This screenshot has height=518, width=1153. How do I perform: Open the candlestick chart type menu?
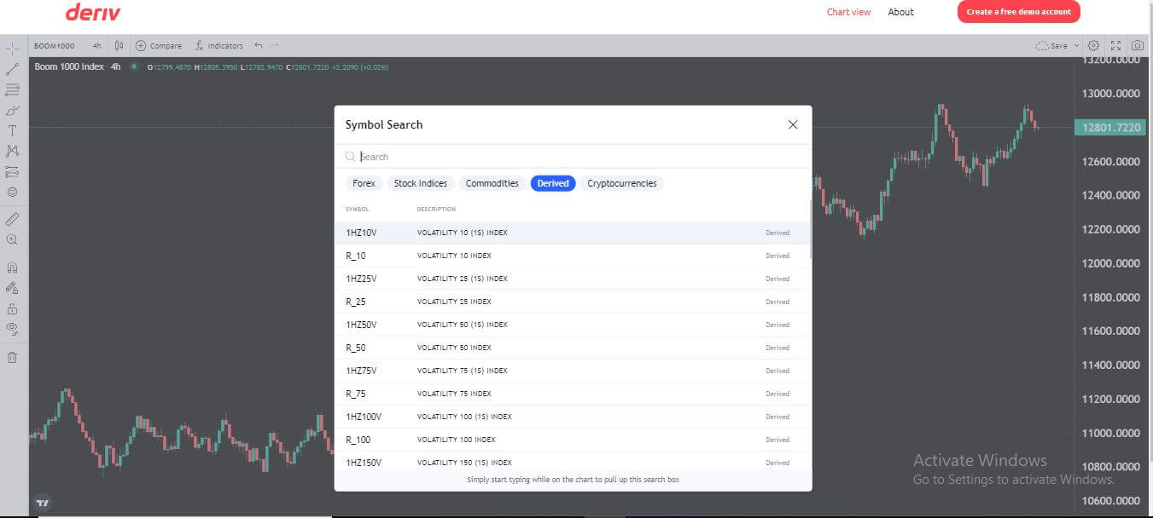[119, 46]
